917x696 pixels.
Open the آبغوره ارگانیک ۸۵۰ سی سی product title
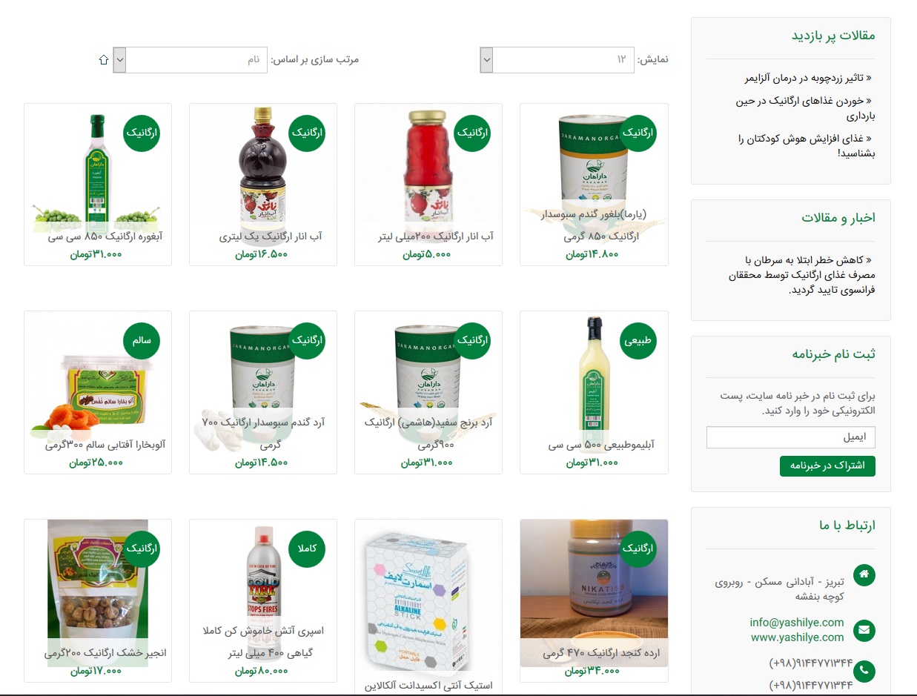pyautogui.click(x=105, y=237)
